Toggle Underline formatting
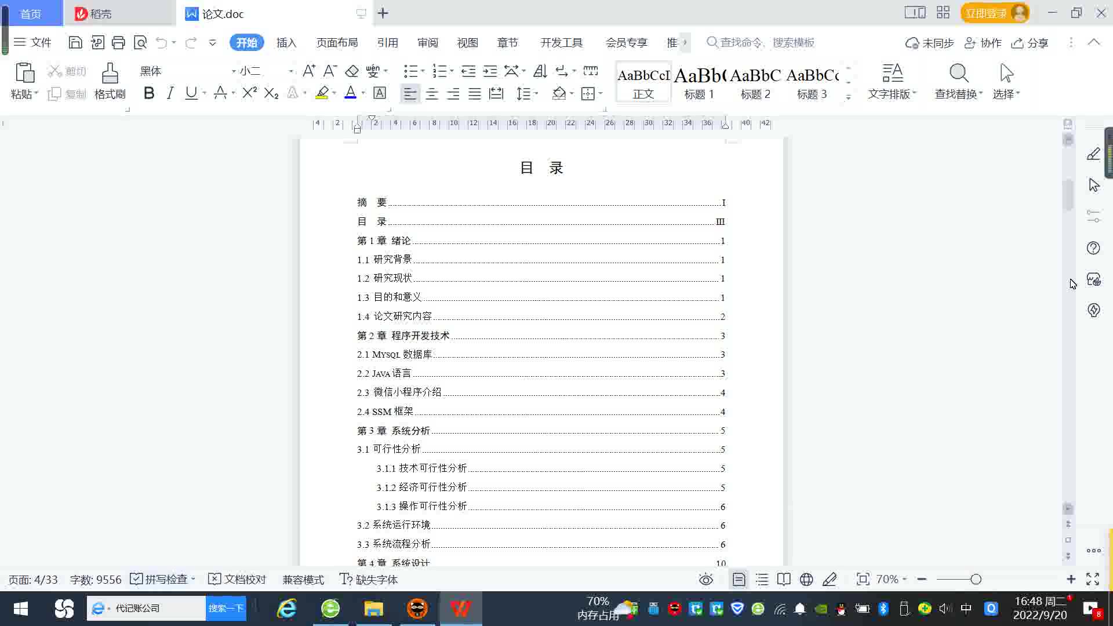Screen dimensions: 1113x626 pyautogui.click(x=191, y=93)
